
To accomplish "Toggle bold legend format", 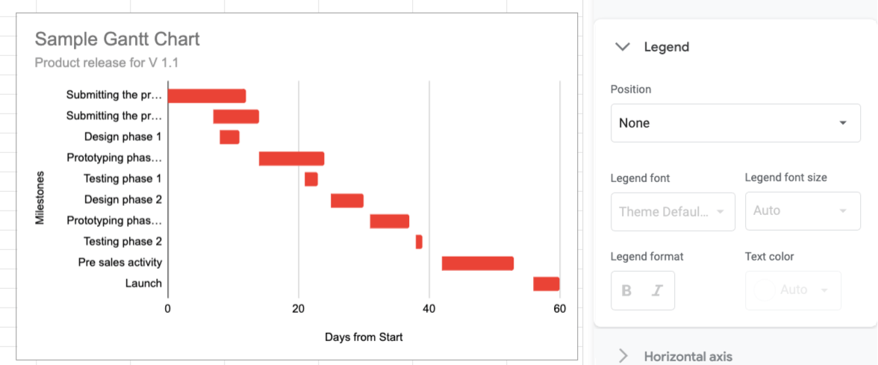I will (626, 290).
